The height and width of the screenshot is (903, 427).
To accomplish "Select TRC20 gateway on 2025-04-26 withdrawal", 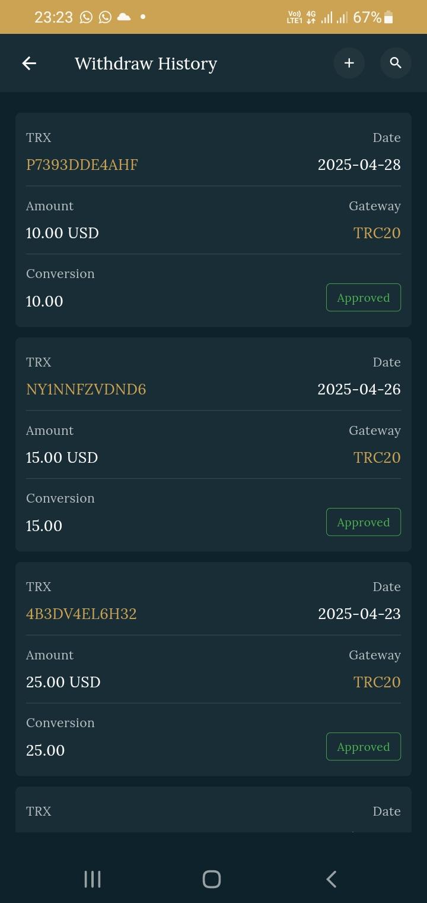I will pyautogui.click(x=377, y=457).
